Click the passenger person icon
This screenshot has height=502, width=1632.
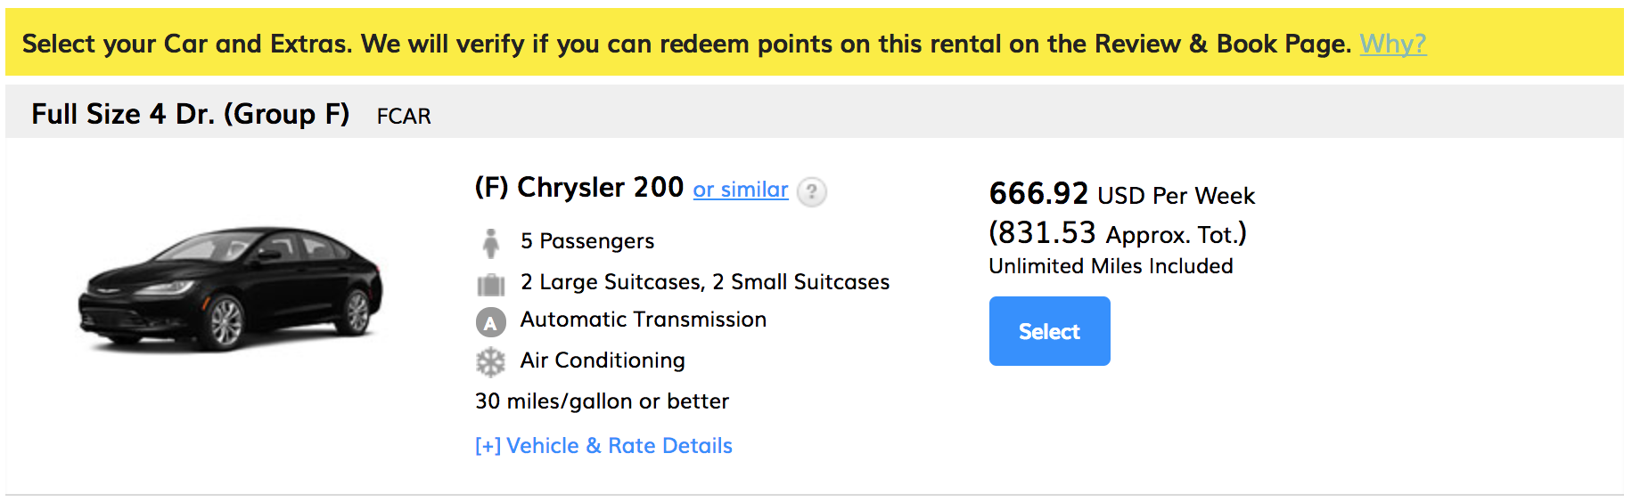point(490,242)
